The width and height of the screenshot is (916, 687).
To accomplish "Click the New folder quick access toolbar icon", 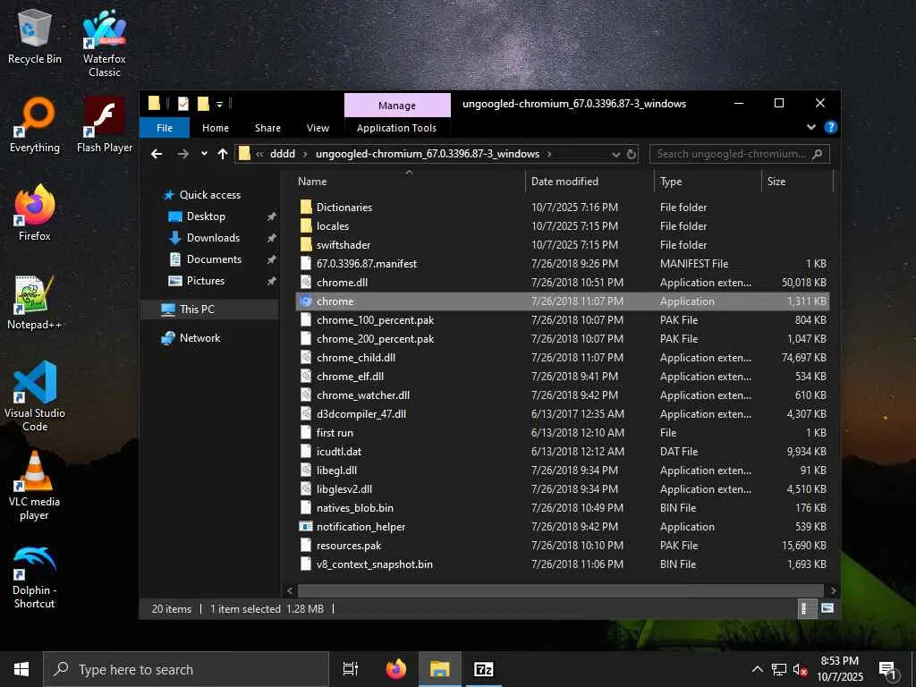I will click(203, 104).
